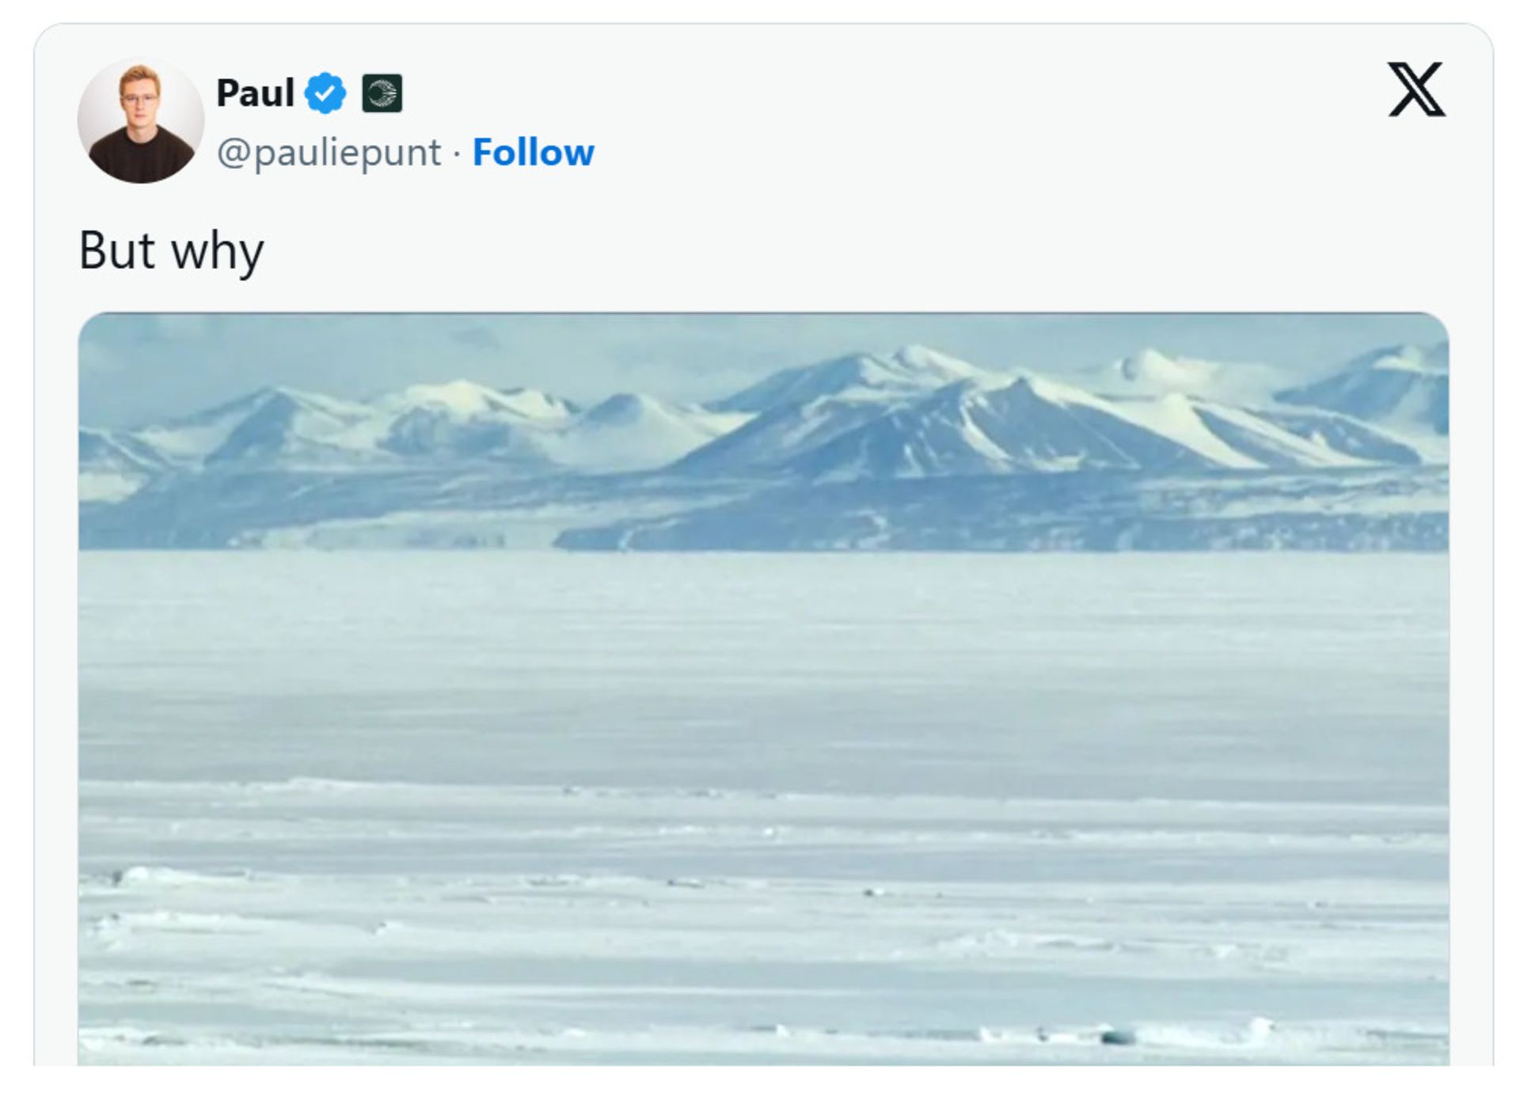Screen dimensions: 1520x1104
Task: Click the dark square affiliation badge
Action: point(382,93)
